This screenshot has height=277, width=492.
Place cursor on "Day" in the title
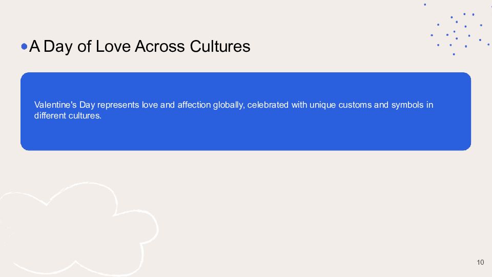coord(58,47)
